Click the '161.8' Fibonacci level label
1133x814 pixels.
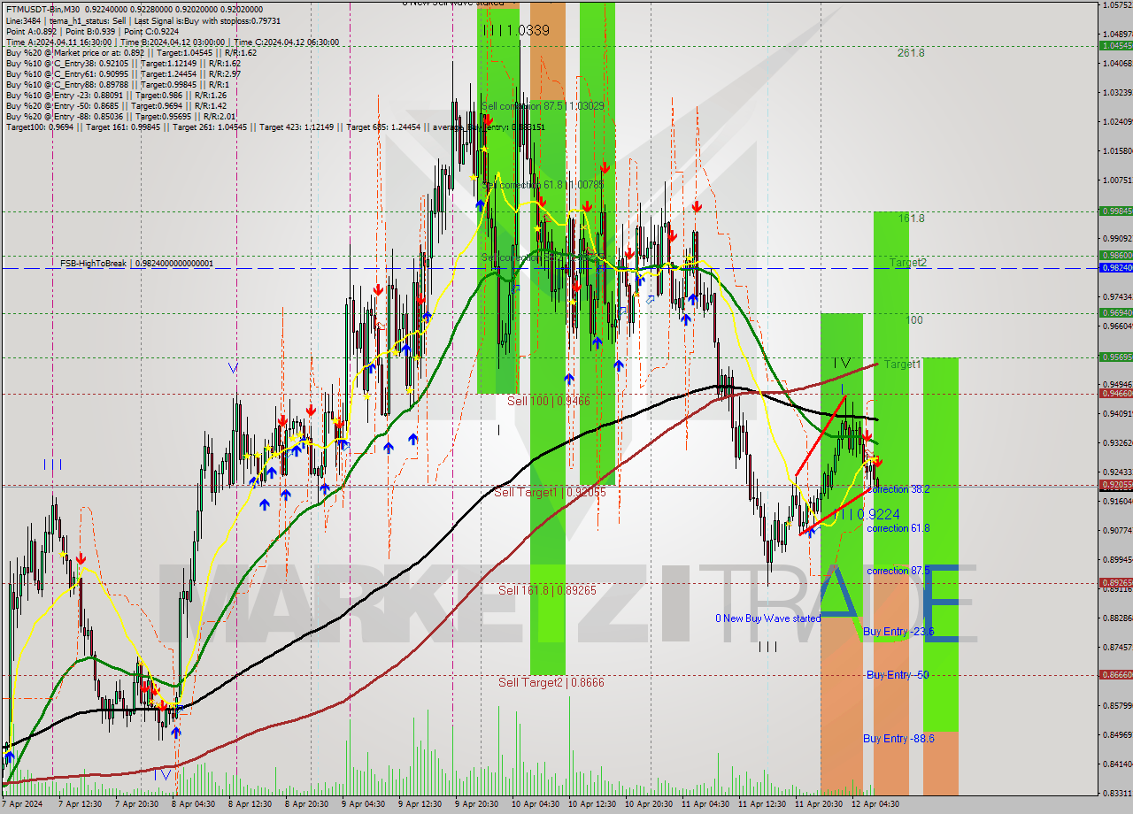click(911, 218)
